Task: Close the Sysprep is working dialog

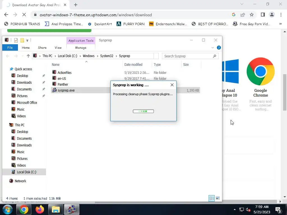Action: [x=172, y=85]
